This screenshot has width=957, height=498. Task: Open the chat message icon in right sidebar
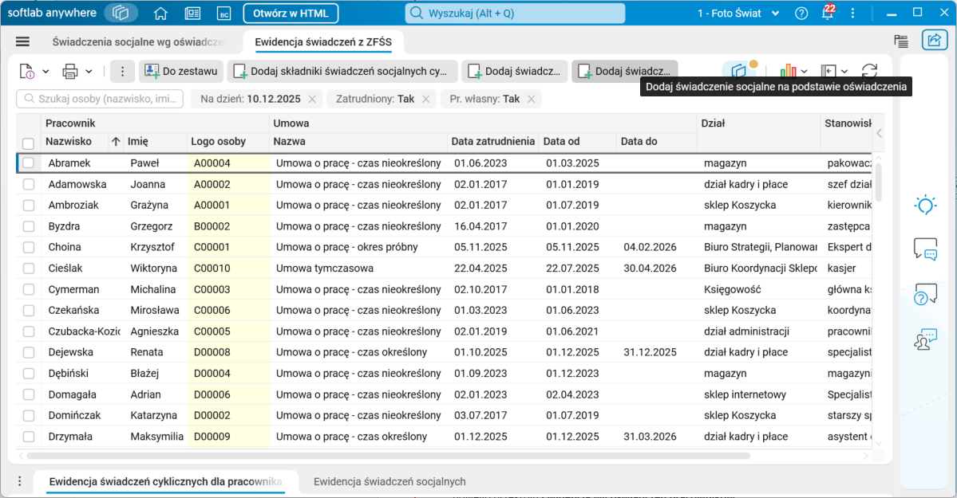925,249
